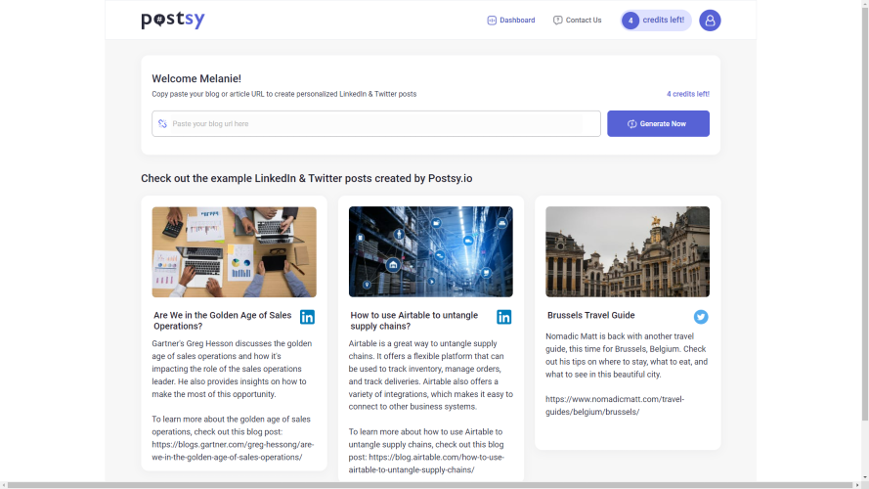Click the Generate Now button

[658, 123]
